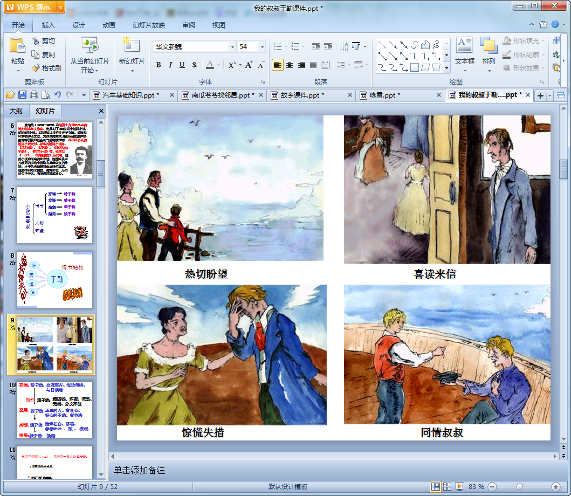Open the font name dropdown 华文新魏
Screen dimensions: 571x496
pyautogui.click(x=232, y=46)
